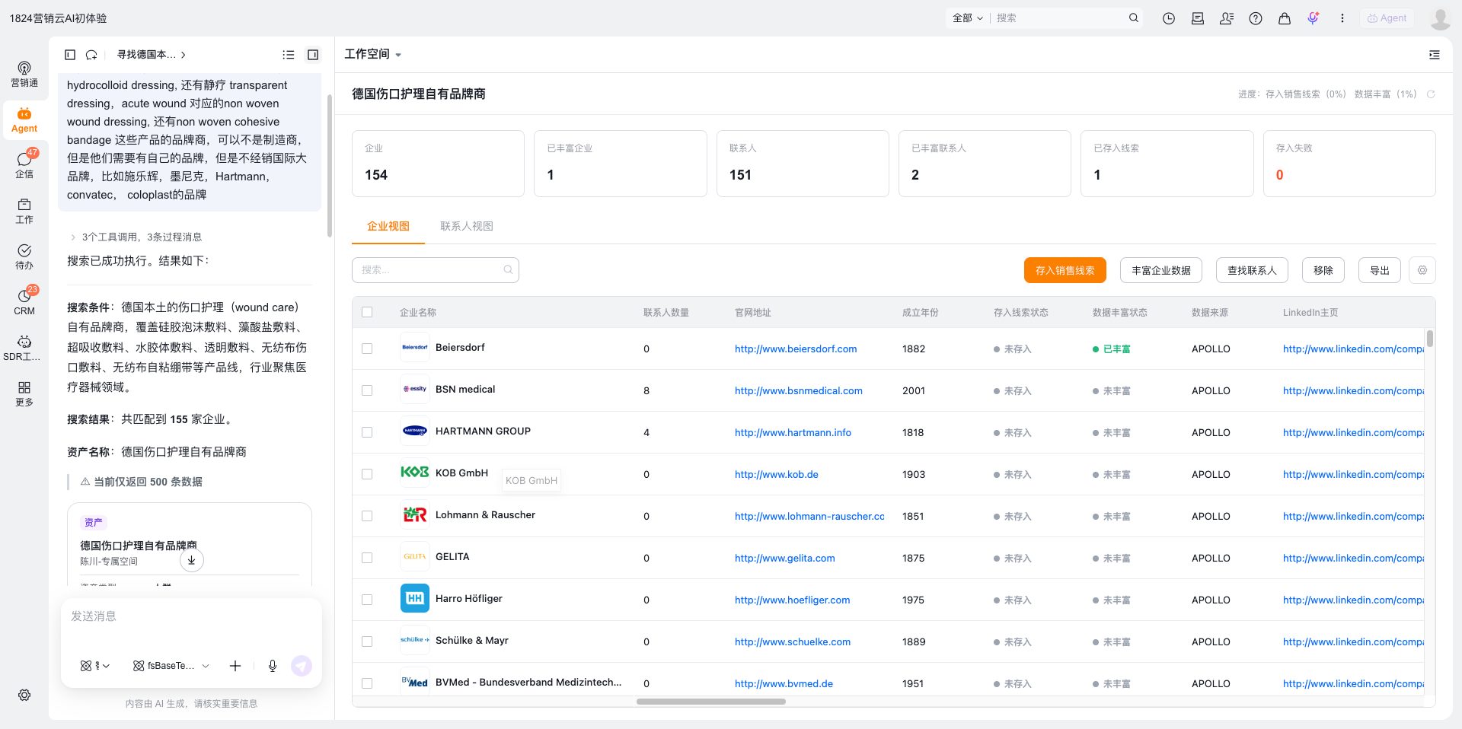Switch to 联系人视图 tab
Screen dimensions: 1462x729
[x=467, y=226]
